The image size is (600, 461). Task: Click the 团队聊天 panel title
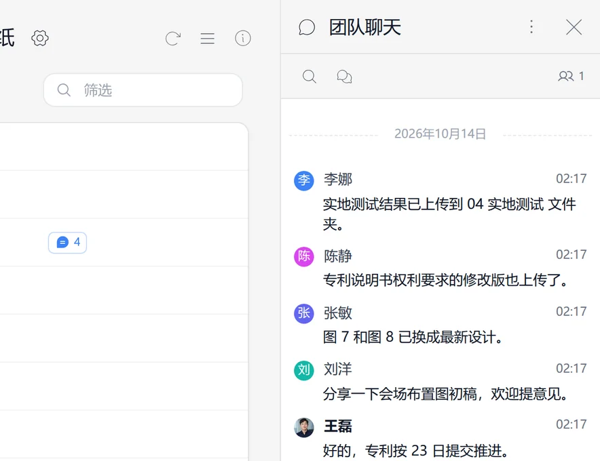point(365,28)
